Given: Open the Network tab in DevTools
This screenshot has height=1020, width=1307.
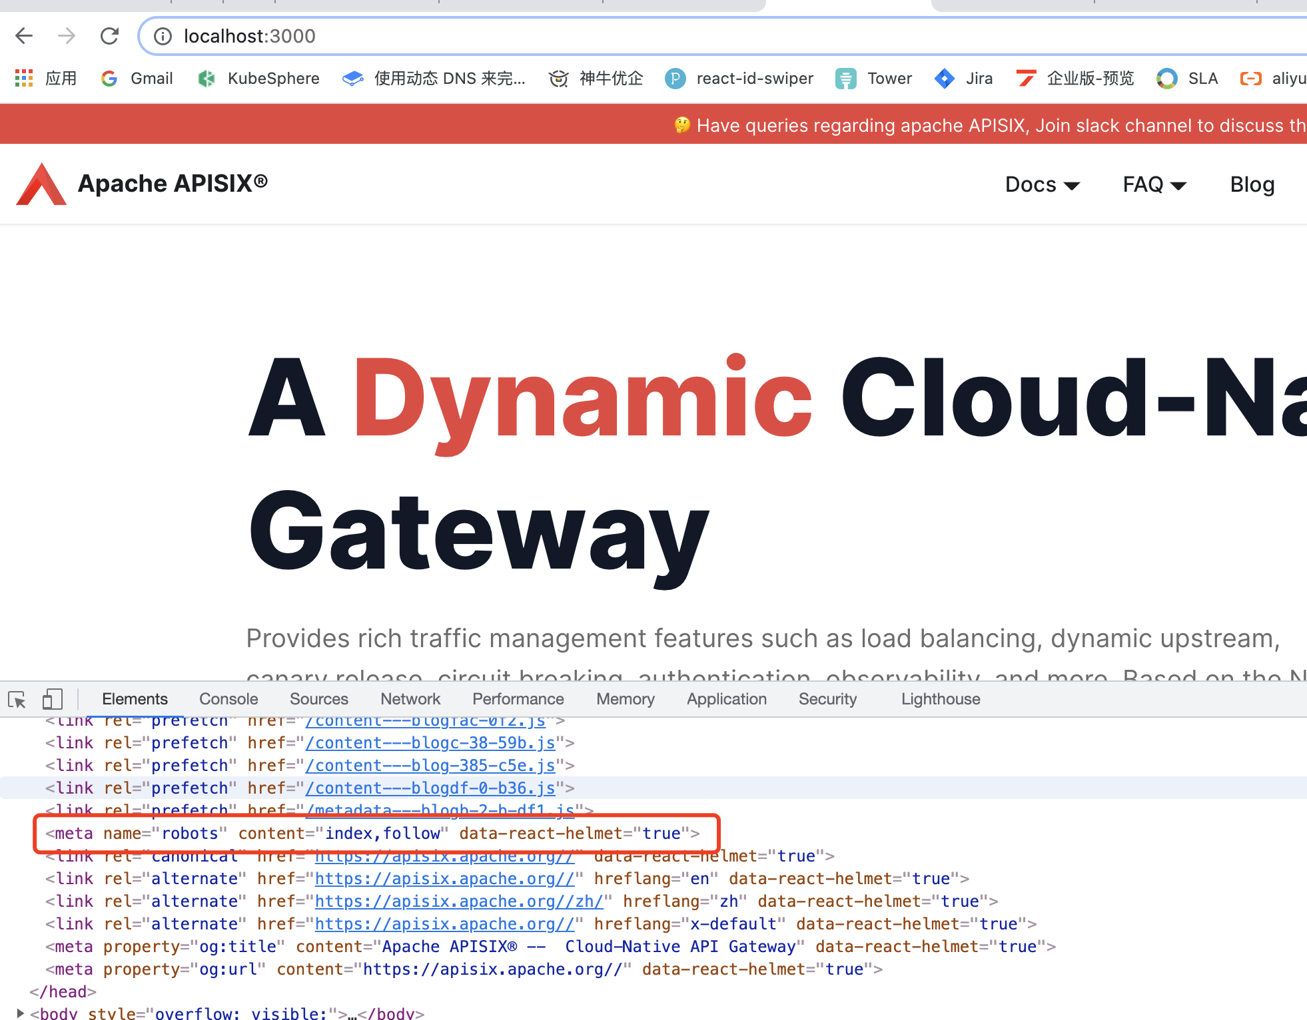Looking at the screenshot, I should tap(410, 699).
